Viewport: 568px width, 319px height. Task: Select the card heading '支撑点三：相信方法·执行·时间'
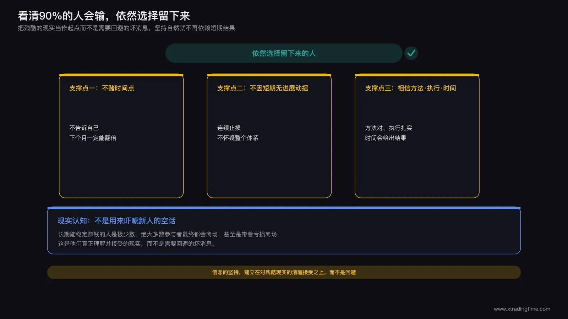coord(410,88)
